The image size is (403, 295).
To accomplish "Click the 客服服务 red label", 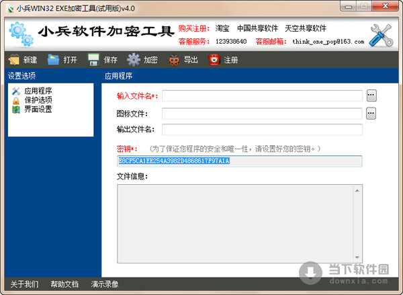I will pyautogui.click(x=194, y=42).
